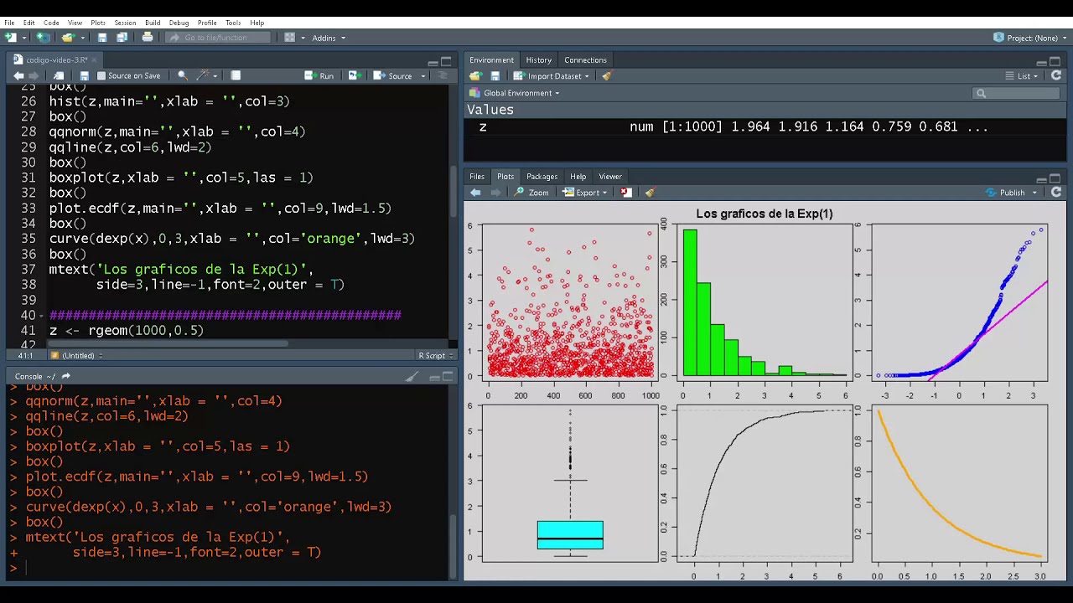Click the Environment search box
This screenshot has height=603, width=1073.
[x=1016, y=93]
